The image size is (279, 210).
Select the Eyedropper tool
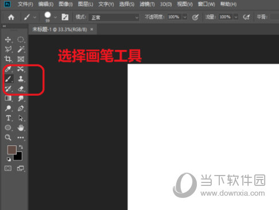[x=8, y=69]
